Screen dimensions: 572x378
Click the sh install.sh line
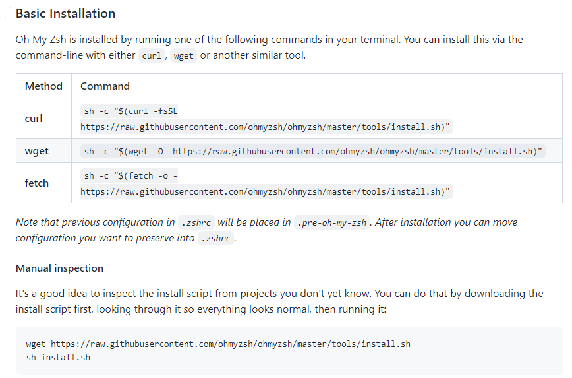pyautogui.click(x=58, y=357)
